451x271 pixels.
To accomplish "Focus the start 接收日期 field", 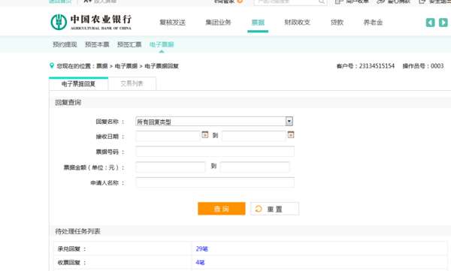I will tap(168, 136).
